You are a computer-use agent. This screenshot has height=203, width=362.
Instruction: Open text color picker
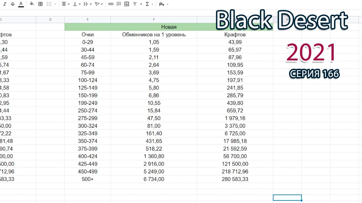click(x=21, y=4)
